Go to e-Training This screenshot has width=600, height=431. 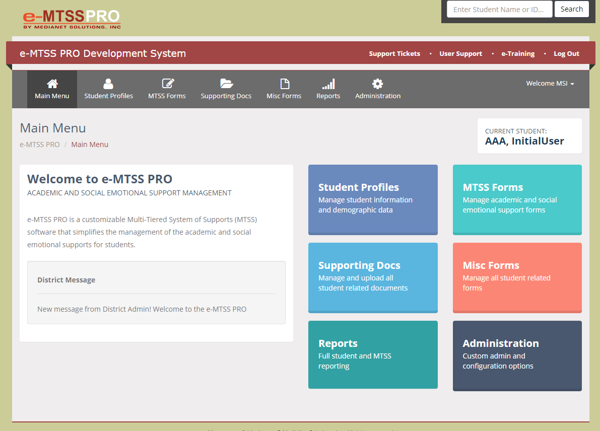518,53
